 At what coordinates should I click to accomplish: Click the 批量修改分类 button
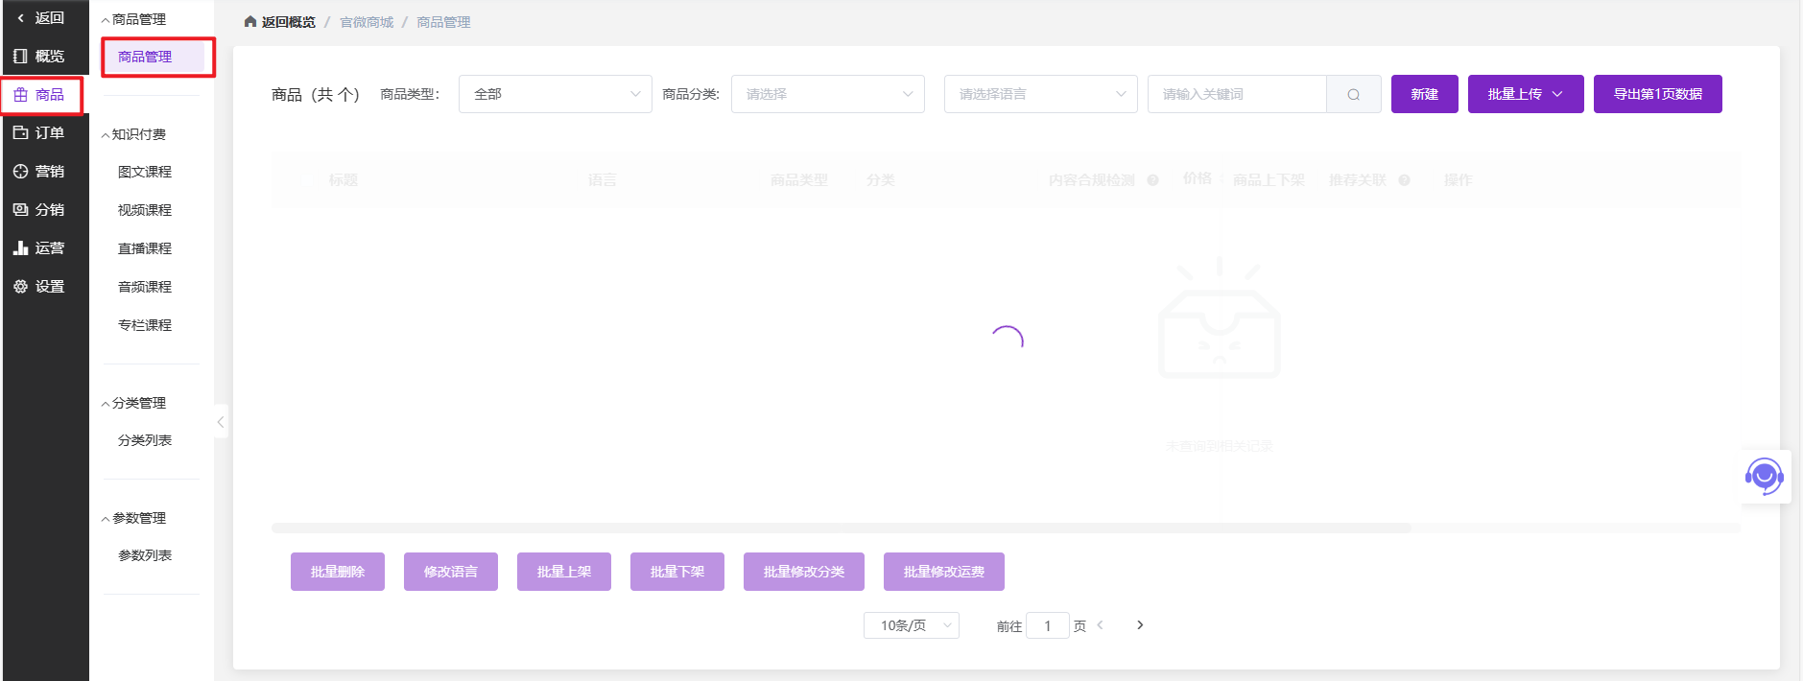[804, 572]
